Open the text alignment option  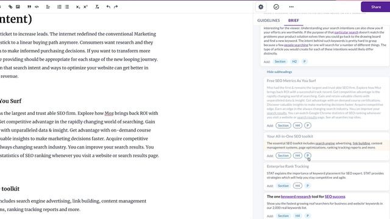tap(48, 7)
